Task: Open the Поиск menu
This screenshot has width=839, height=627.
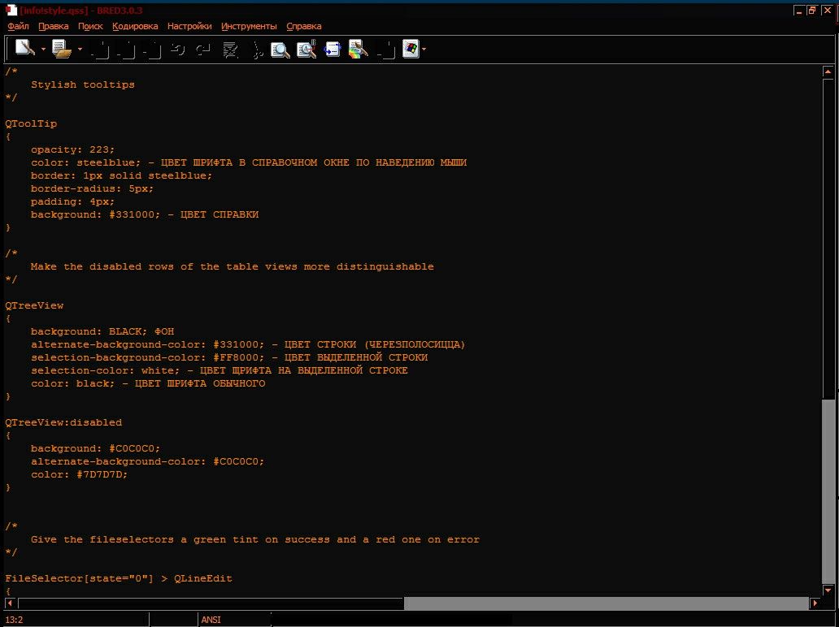Action: coord(90,26)
